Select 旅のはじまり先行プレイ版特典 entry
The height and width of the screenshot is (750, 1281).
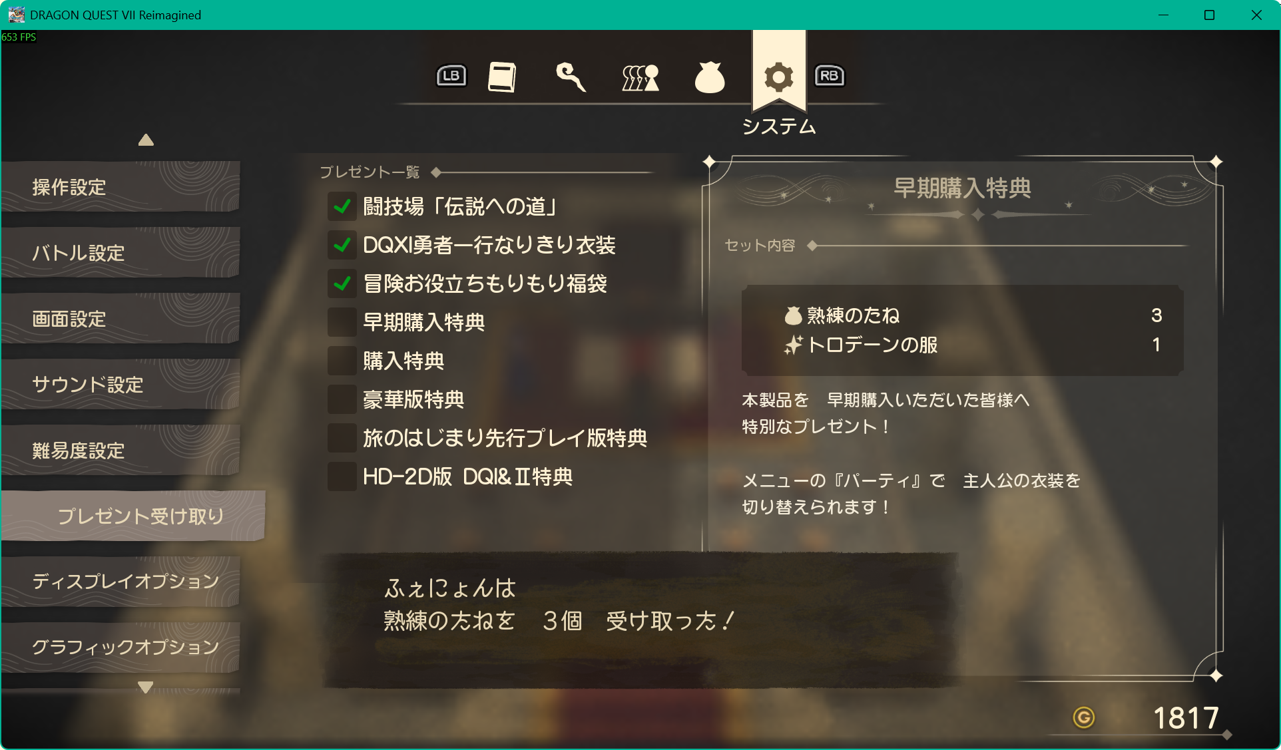tap(487, 438)
